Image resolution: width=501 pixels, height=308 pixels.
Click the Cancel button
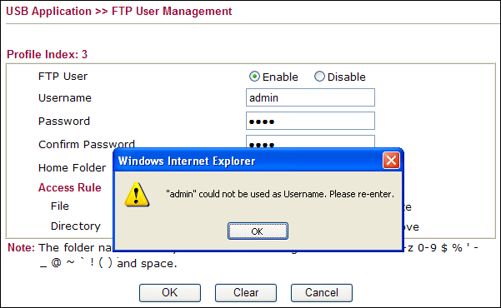(322, 293)
